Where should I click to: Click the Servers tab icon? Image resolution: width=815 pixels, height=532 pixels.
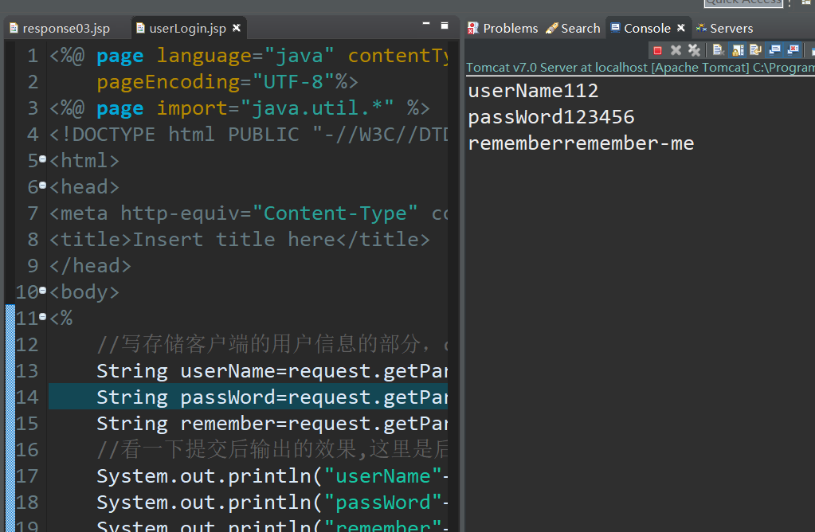(x=701, y=28)
